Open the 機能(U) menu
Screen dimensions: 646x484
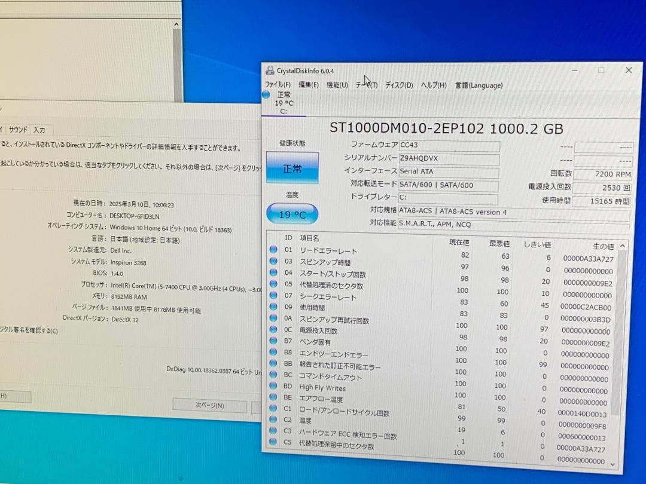pos(336,85)
